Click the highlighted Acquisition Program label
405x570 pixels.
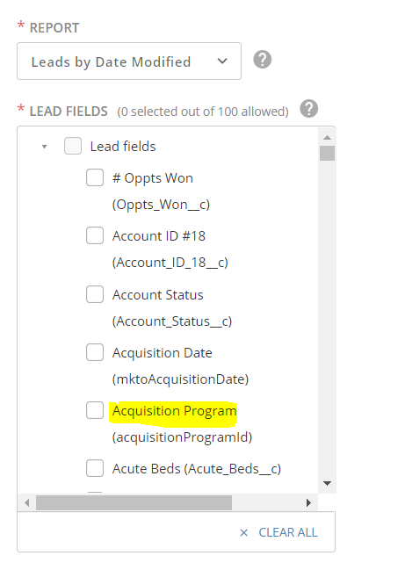tap(175, 411)
